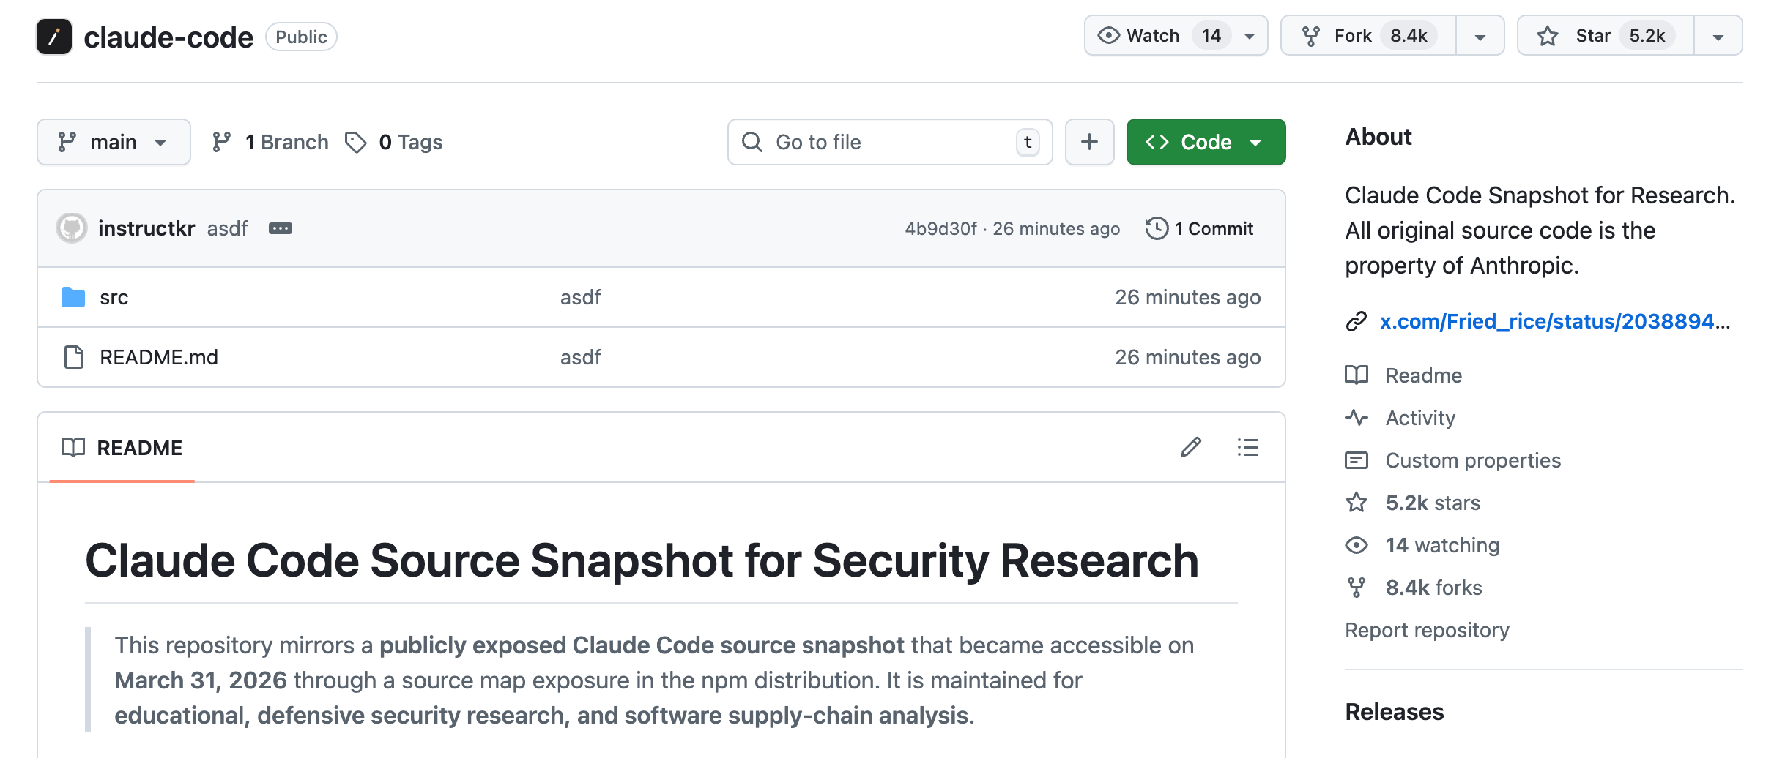Click the plus icon to add file
The height and width of the screenshot is (758, 1774).
tap(1089, 142)
